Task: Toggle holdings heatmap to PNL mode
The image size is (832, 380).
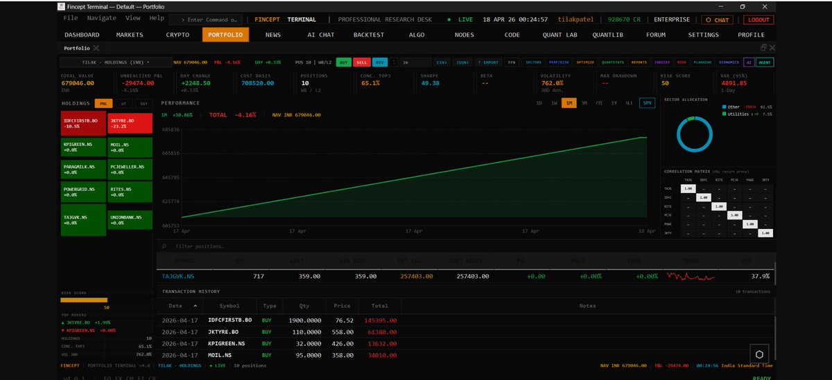Action: [x=104, y=103]
